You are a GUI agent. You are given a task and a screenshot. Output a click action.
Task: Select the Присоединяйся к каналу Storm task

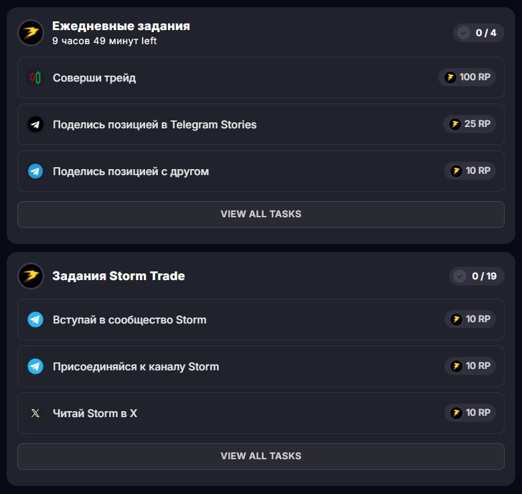136,366
